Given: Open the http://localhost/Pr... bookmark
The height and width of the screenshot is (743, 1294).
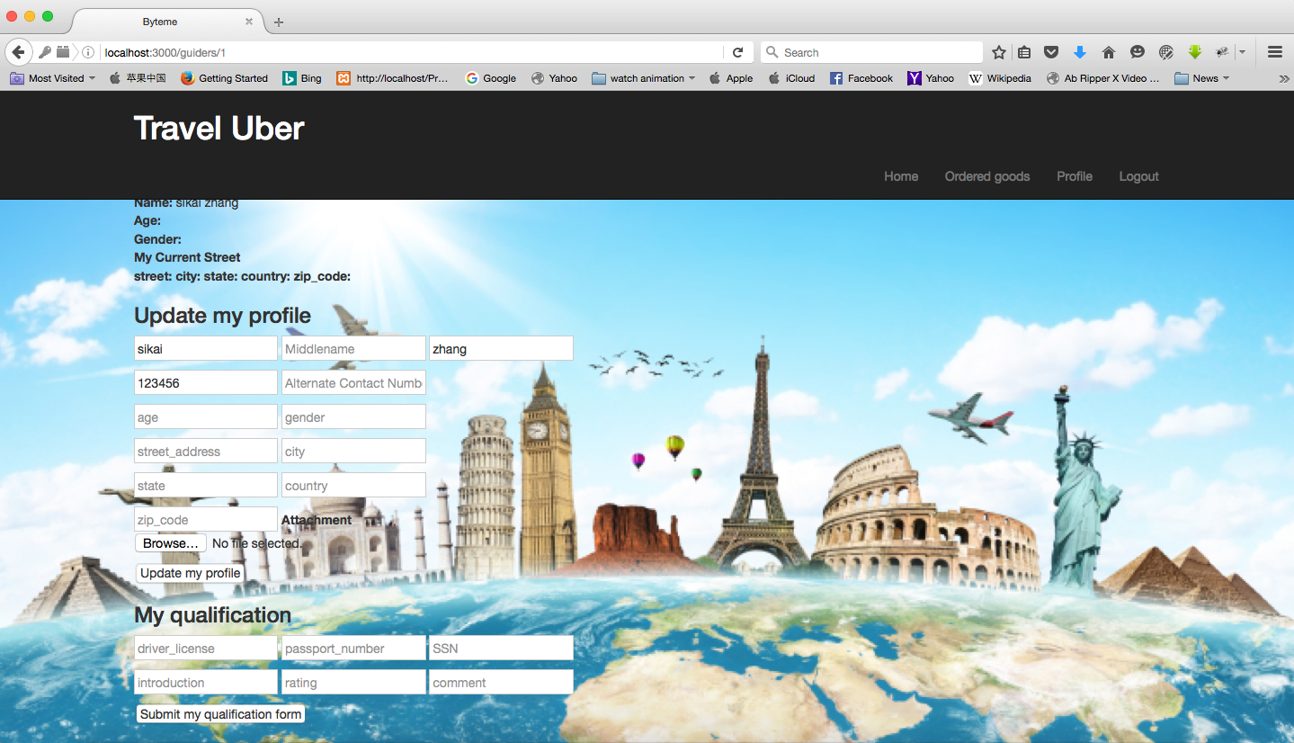Looking at the screenshot, I should 392,78.
